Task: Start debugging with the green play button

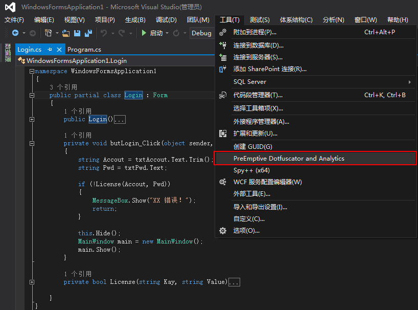Action: (144, 33)
